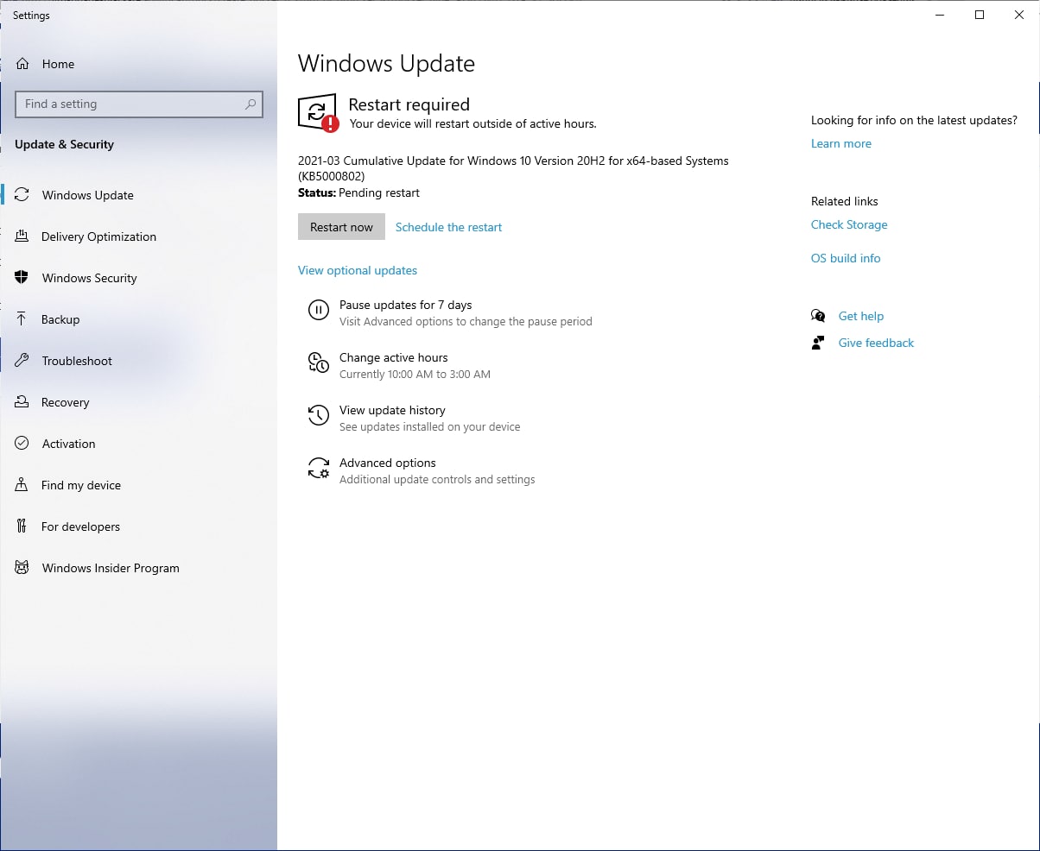
Task: Click the Get help link
Action: coord(861,316)
